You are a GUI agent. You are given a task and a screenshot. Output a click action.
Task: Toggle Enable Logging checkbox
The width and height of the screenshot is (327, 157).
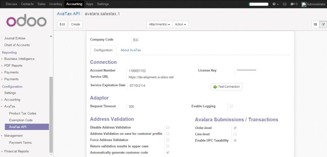[231, 106]
